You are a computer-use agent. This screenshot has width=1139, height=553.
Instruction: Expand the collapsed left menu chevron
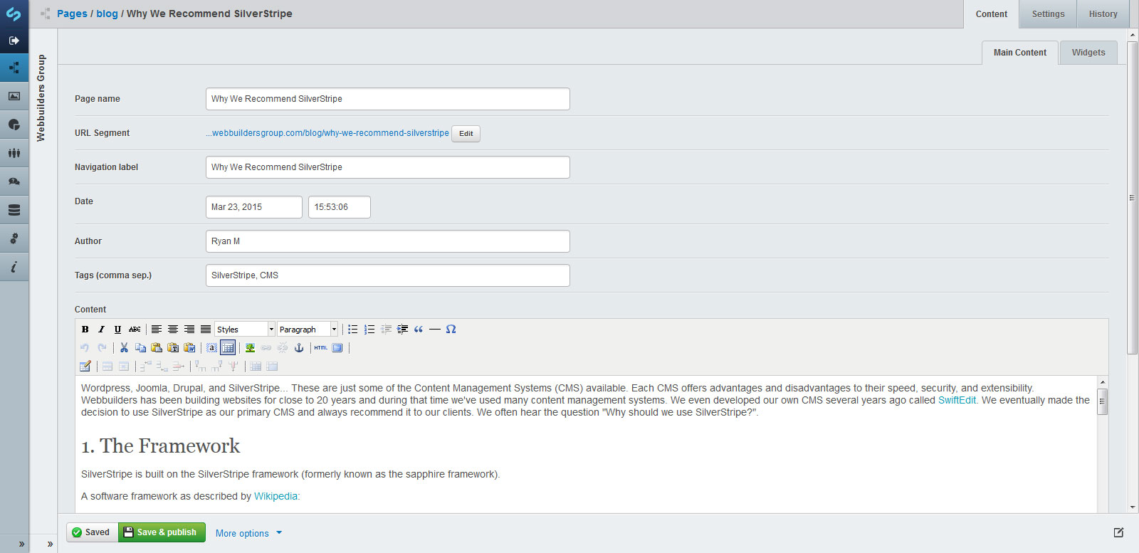[x=21, y=544]
